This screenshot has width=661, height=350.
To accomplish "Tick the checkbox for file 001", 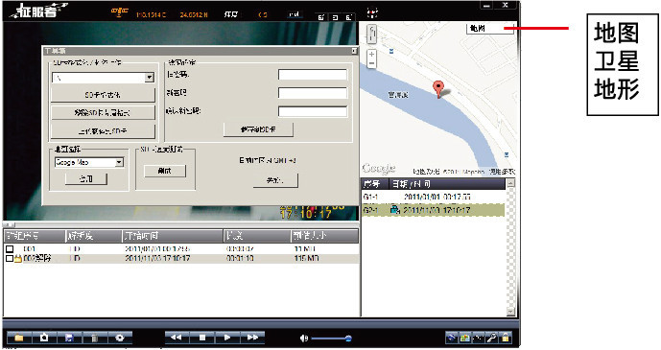I will click(10, 249).
